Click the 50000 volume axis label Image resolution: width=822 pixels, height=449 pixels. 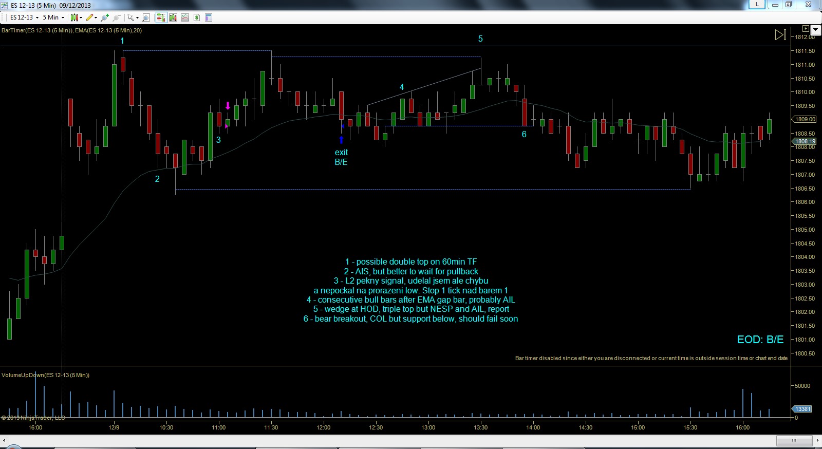[x=802, y=386]
